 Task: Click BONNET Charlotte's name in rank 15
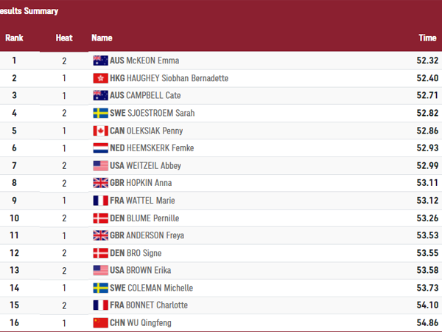click(x=156, y=305)
